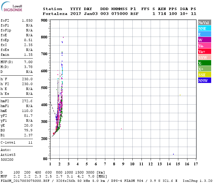Select the NoVal legend swatch
The image size is (213, 183).
pyautogui.click(x=204, y=23)
